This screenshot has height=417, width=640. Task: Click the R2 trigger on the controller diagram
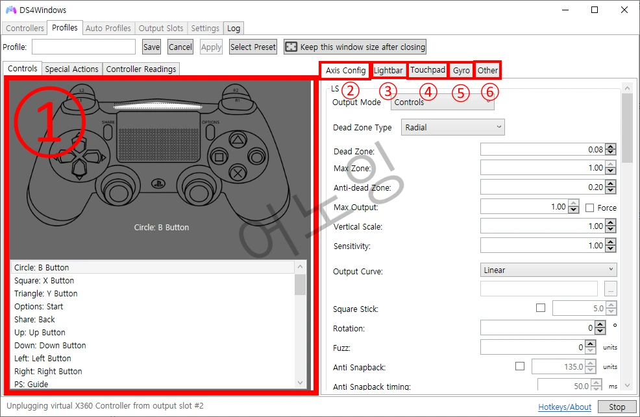tap(236, 90)
